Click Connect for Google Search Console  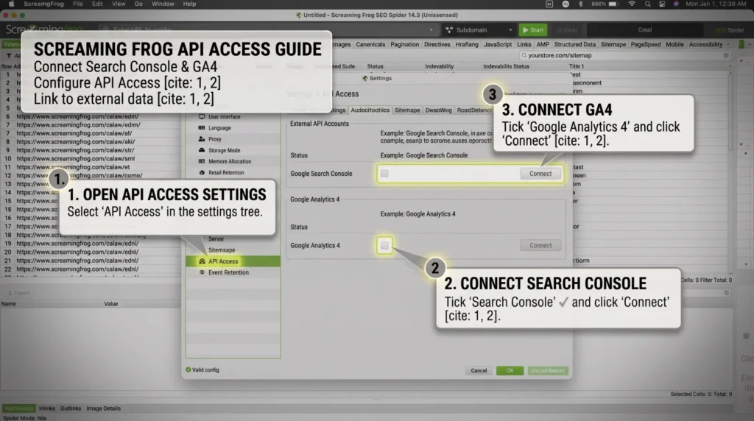(540, 174)
